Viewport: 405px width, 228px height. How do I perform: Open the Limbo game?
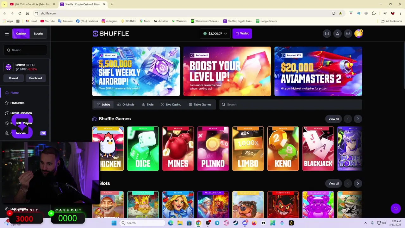click(248, 149)
